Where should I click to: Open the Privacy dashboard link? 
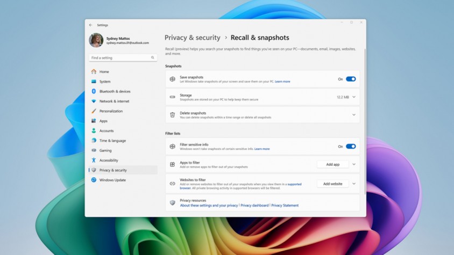(x=254, y=205)
